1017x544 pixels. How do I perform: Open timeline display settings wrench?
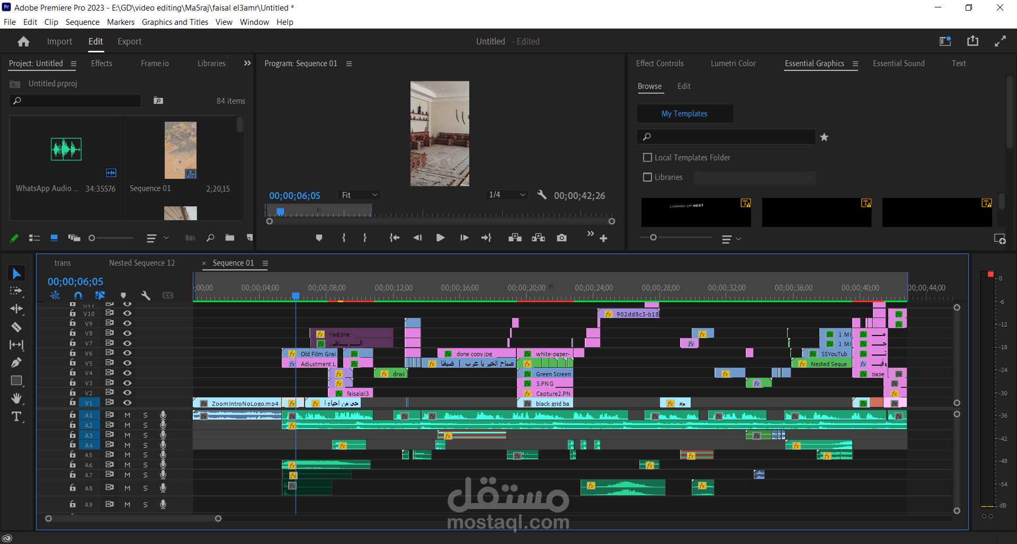pyautogui.click(x=146, y=295)
